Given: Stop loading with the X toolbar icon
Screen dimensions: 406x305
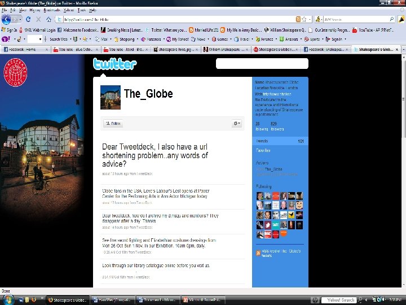Looking at the screenshot, I should (x=38, y=19).
